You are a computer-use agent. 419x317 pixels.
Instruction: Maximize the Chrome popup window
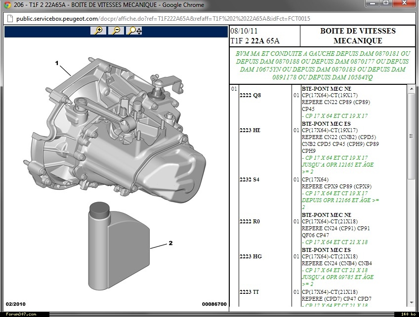coord(386,4)
